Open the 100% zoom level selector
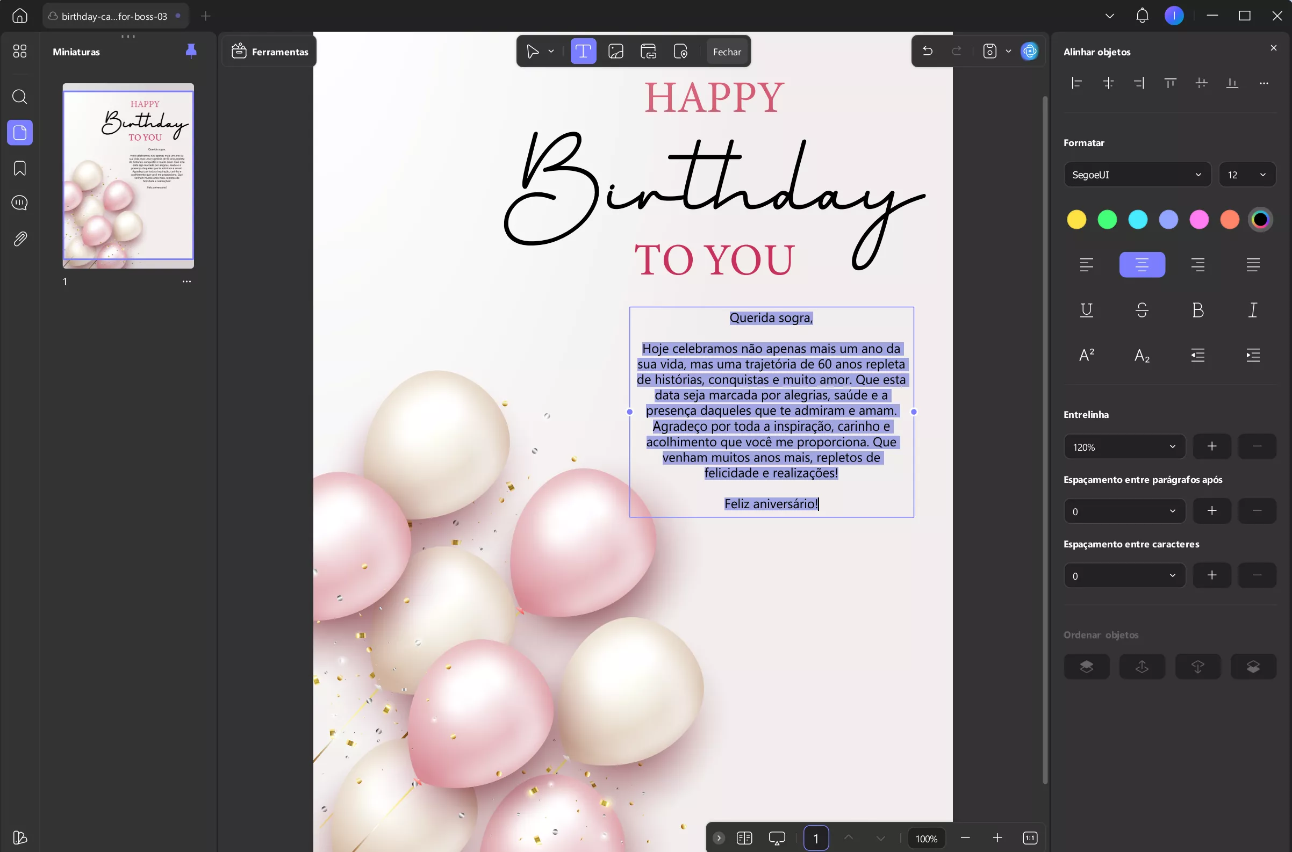 pyautogui.click(x=926, y=839)
